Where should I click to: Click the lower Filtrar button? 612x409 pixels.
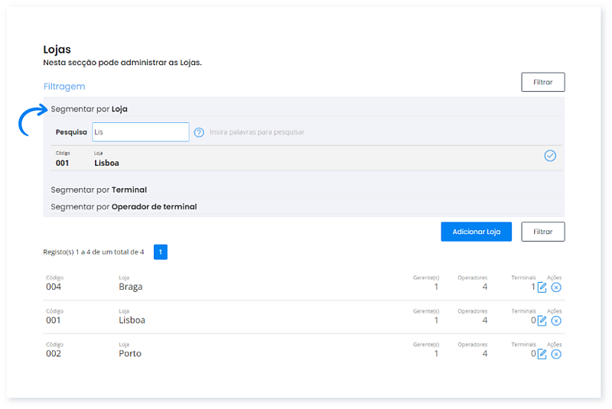542,232
